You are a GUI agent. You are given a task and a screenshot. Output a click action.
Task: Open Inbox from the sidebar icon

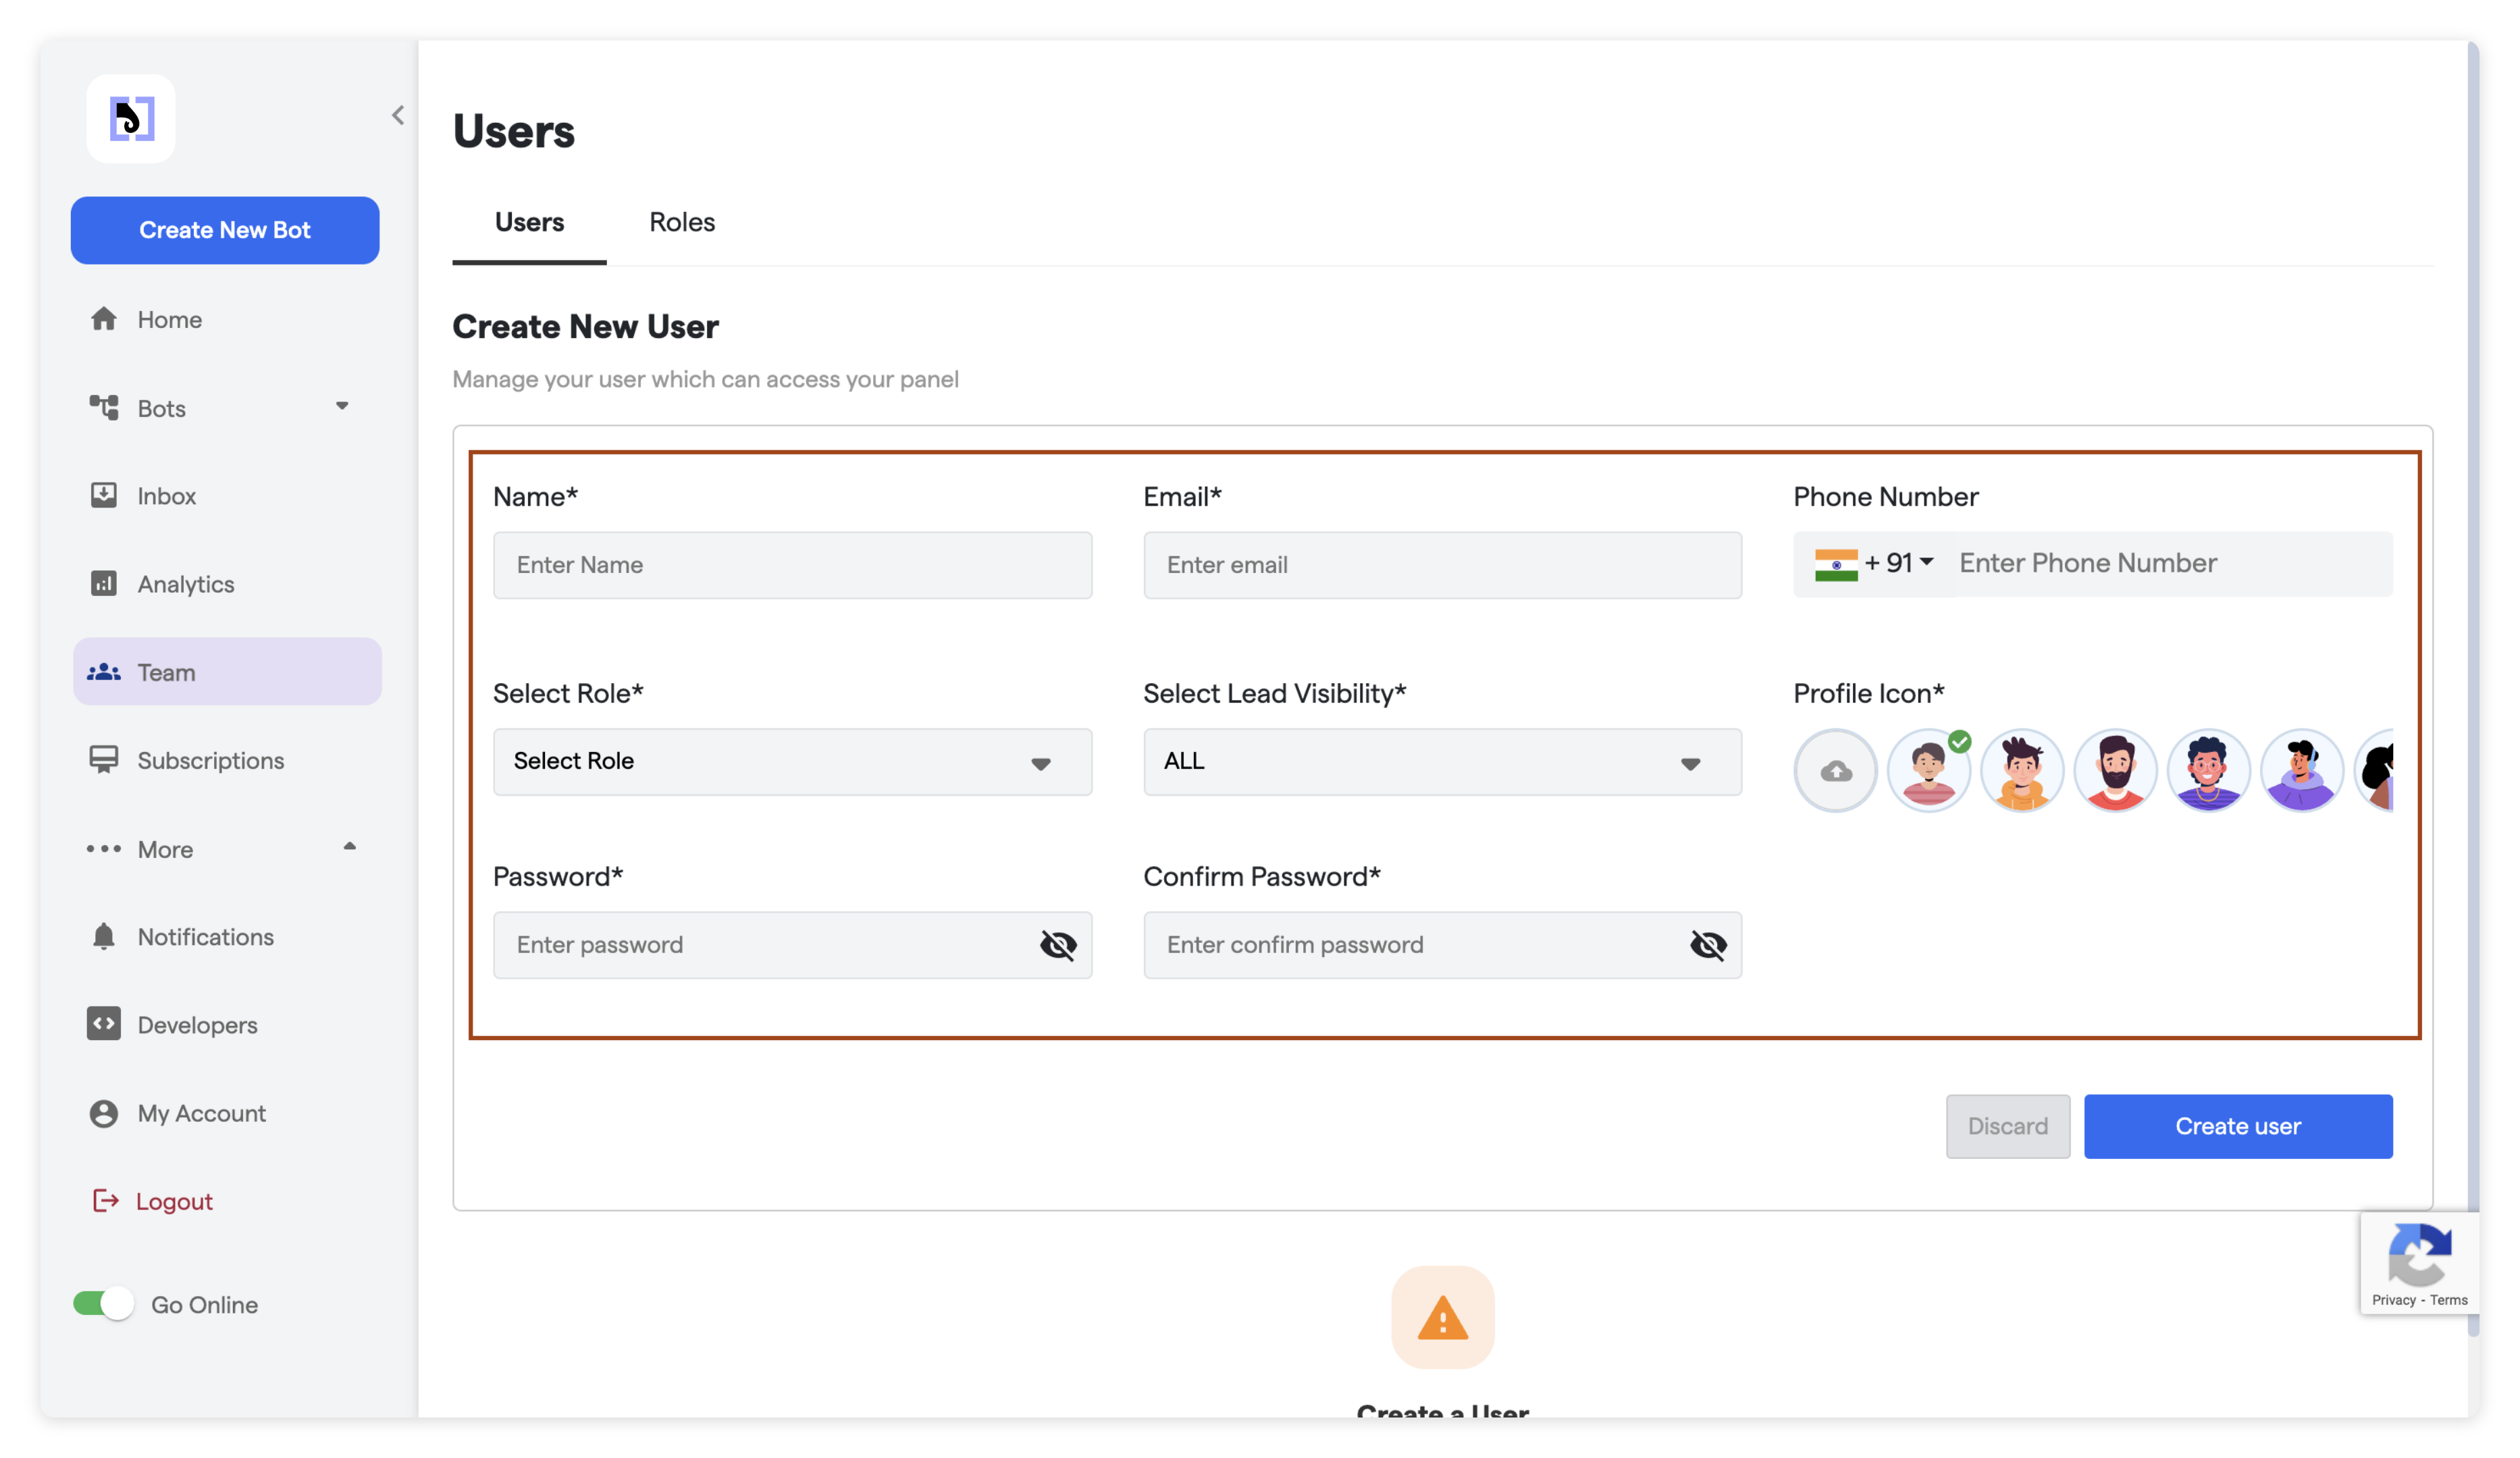(x=104, y=495)
